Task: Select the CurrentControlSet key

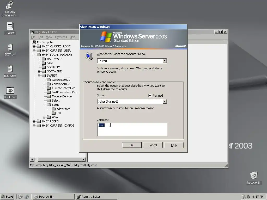Action: pyautogui.click(x=63, y=88)
